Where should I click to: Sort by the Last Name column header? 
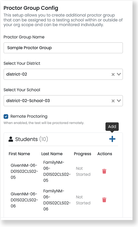click(52, 154)
